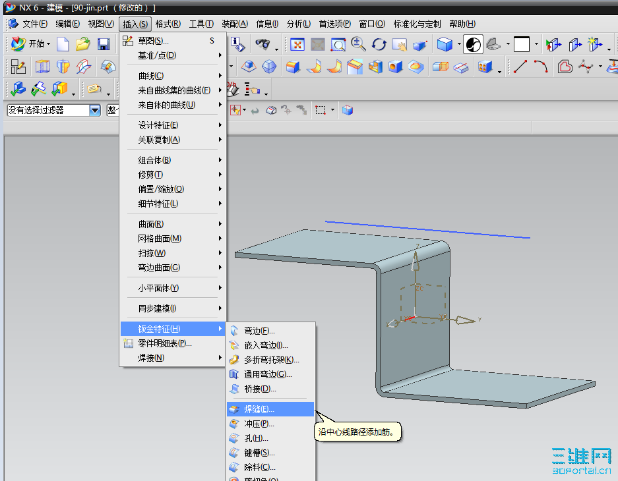Choose 弯边(F)... in sheet metal submenu
Viewport: 618px width, 481px height.
270,331
